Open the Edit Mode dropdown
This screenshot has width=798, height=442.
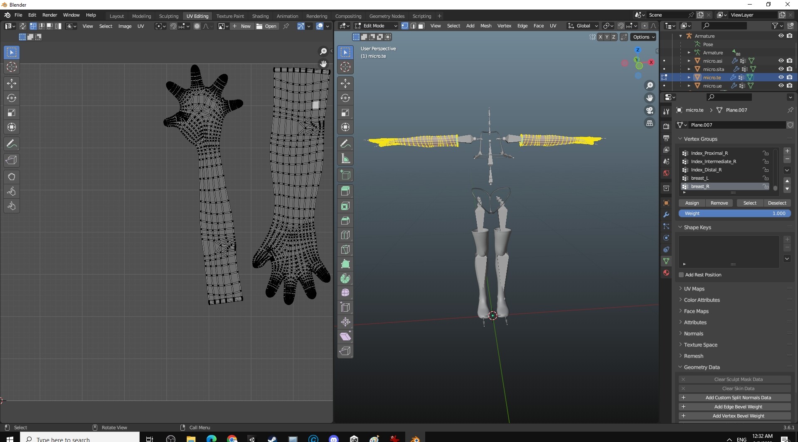(376, 26)
